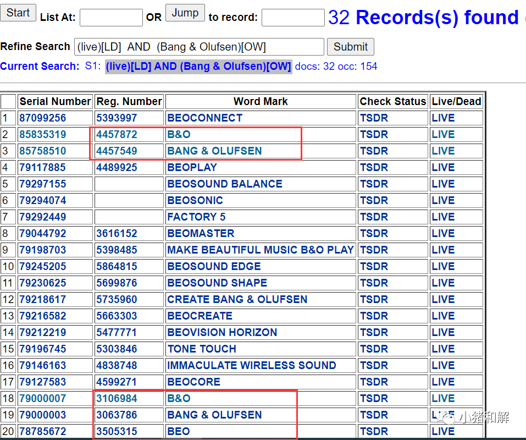Check TSDR status for FACTORY 5 row
Screen dimensions: 526x440
(374, 217)
